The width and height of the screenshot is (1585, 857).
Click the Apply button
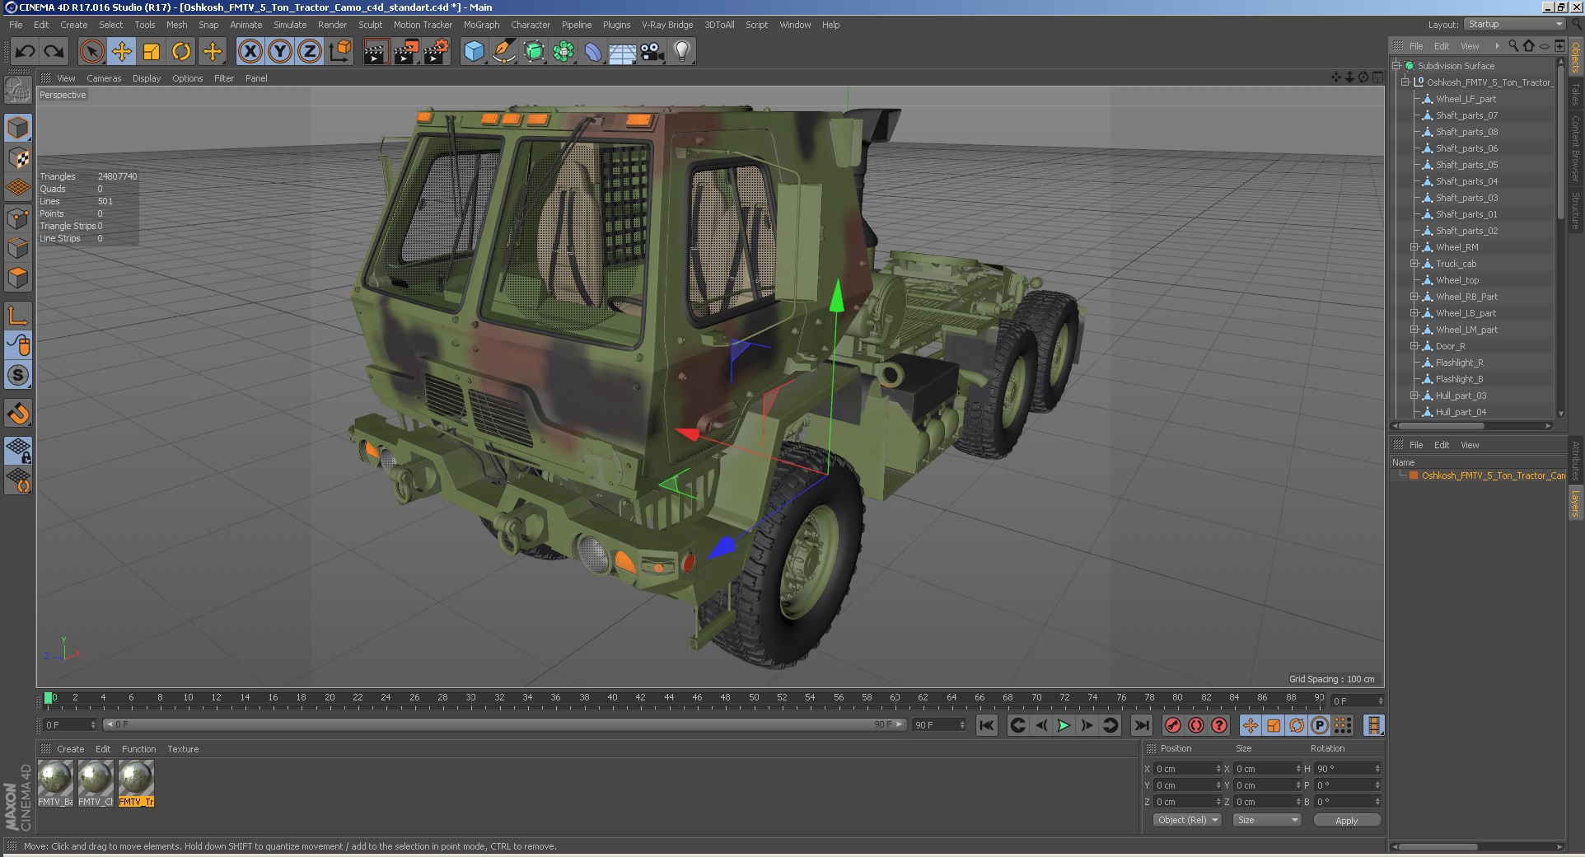tap(1347, 820)
